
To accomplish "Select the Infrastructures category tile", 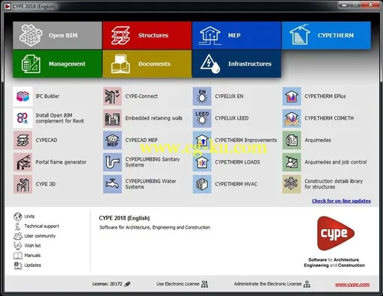I will tap(236, 64).
